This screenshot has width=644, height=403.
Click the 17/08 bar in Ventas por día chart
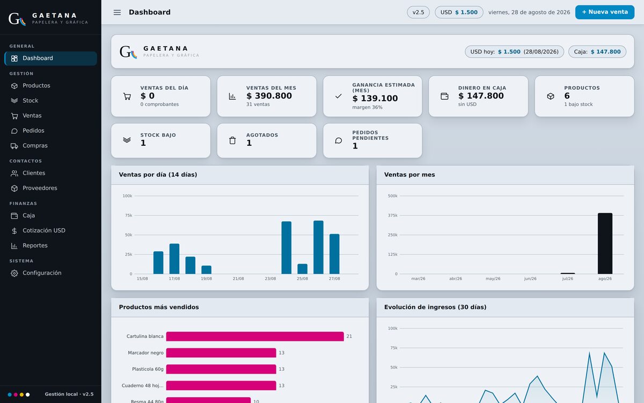(174, 259)
